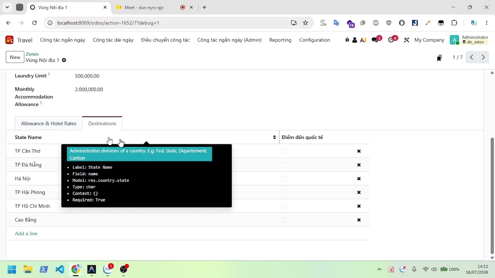Click the page vertical scrollbar
The image size is (495, 278).
click(x=492, y=195)
